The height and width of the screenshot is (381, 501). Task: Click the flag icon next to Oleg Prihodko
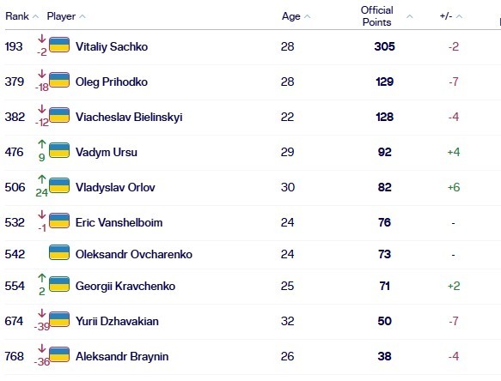tap(59, 80)
